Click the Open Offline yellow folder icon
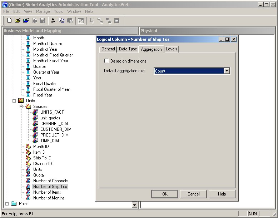 point(18,21)
